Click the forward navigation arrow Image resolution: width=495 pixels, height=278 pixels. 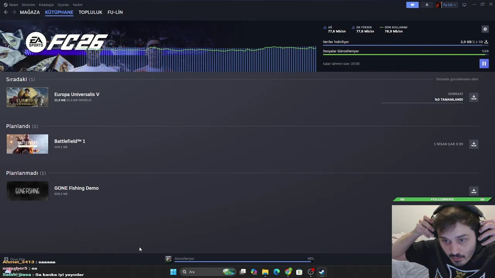click(x=14, y=12)
